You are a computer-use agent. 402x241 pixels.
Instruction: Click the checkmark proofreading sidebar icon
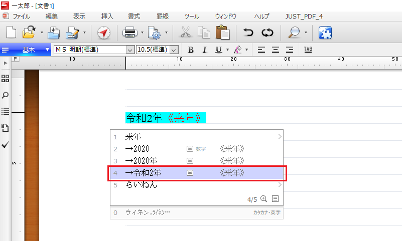click(x=5, y=144)
